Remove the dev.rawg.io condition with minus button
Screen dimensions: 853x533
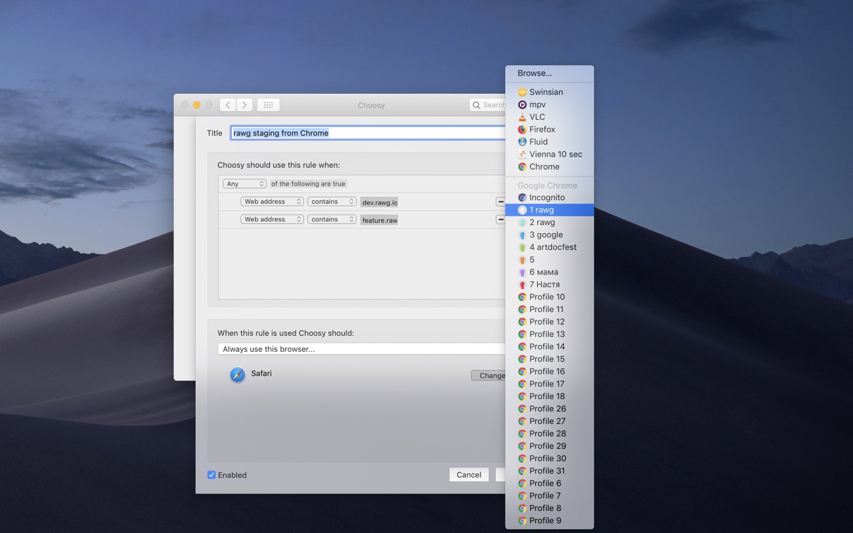tap(500, 201)
